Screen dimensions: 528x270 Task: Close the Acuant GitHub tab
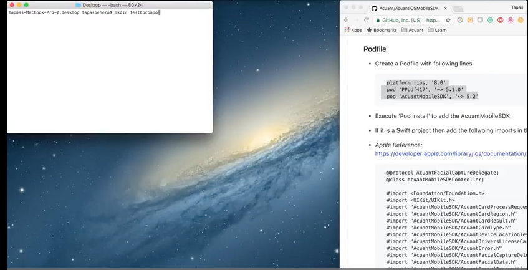click(x=446, y=8)
